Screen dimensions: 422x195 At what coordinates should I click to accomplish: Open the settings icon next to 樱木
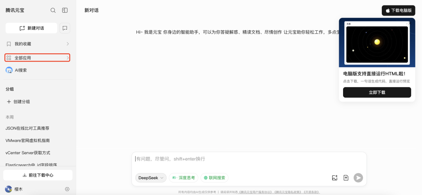click(x=67, y=189)
